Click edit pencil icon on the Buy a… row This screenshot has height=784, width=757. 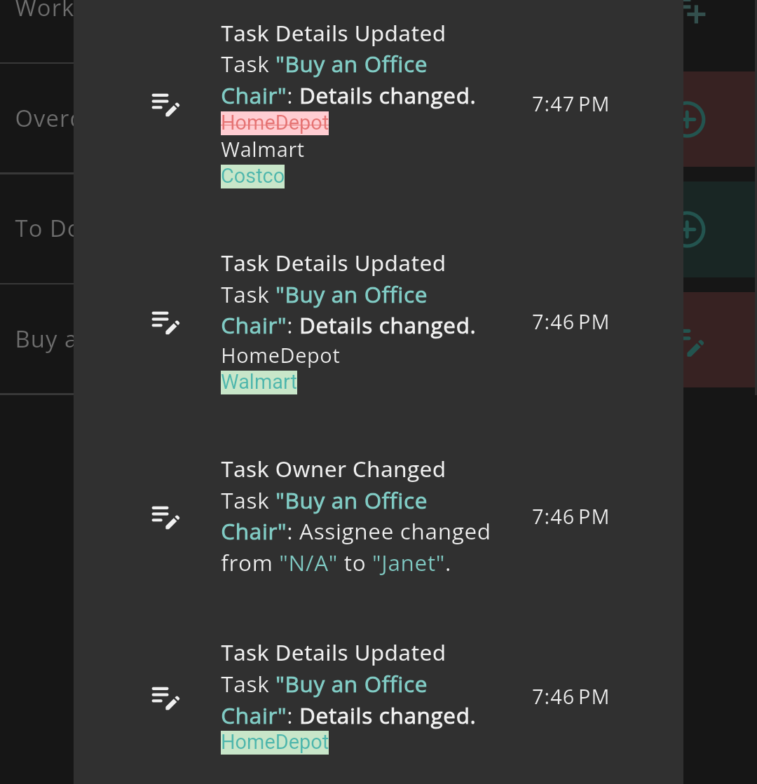694,343
